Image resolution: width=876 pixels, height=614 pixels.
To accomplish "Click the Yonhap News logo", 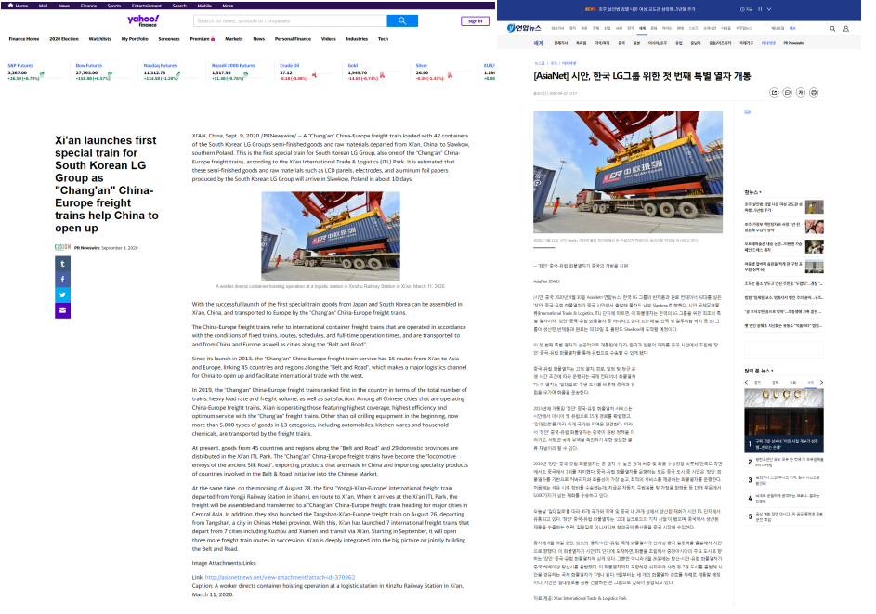I will click(x=524, y=28).
